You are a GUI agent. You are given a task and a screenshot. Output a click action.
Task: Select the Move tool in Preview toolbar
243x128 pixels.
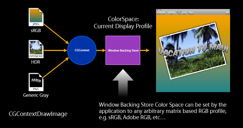coord(179,12)
